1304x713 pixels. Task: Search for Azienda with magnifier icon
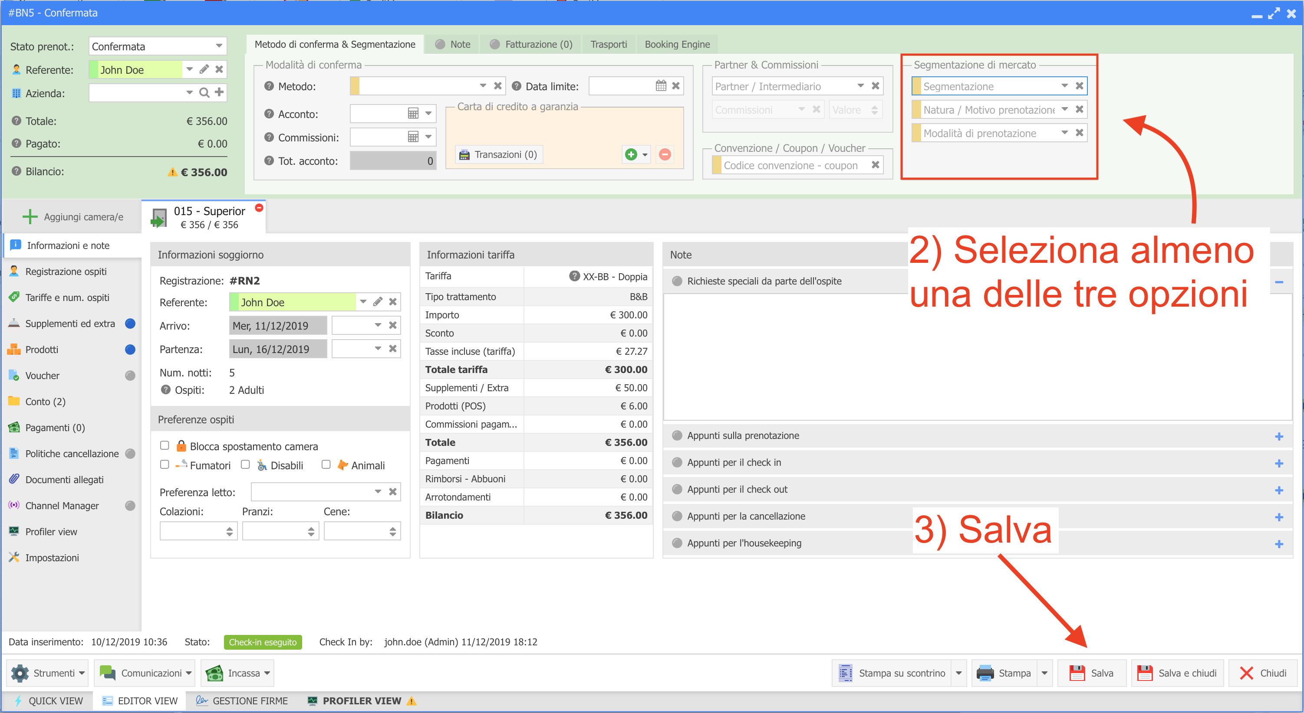point(204,92)
